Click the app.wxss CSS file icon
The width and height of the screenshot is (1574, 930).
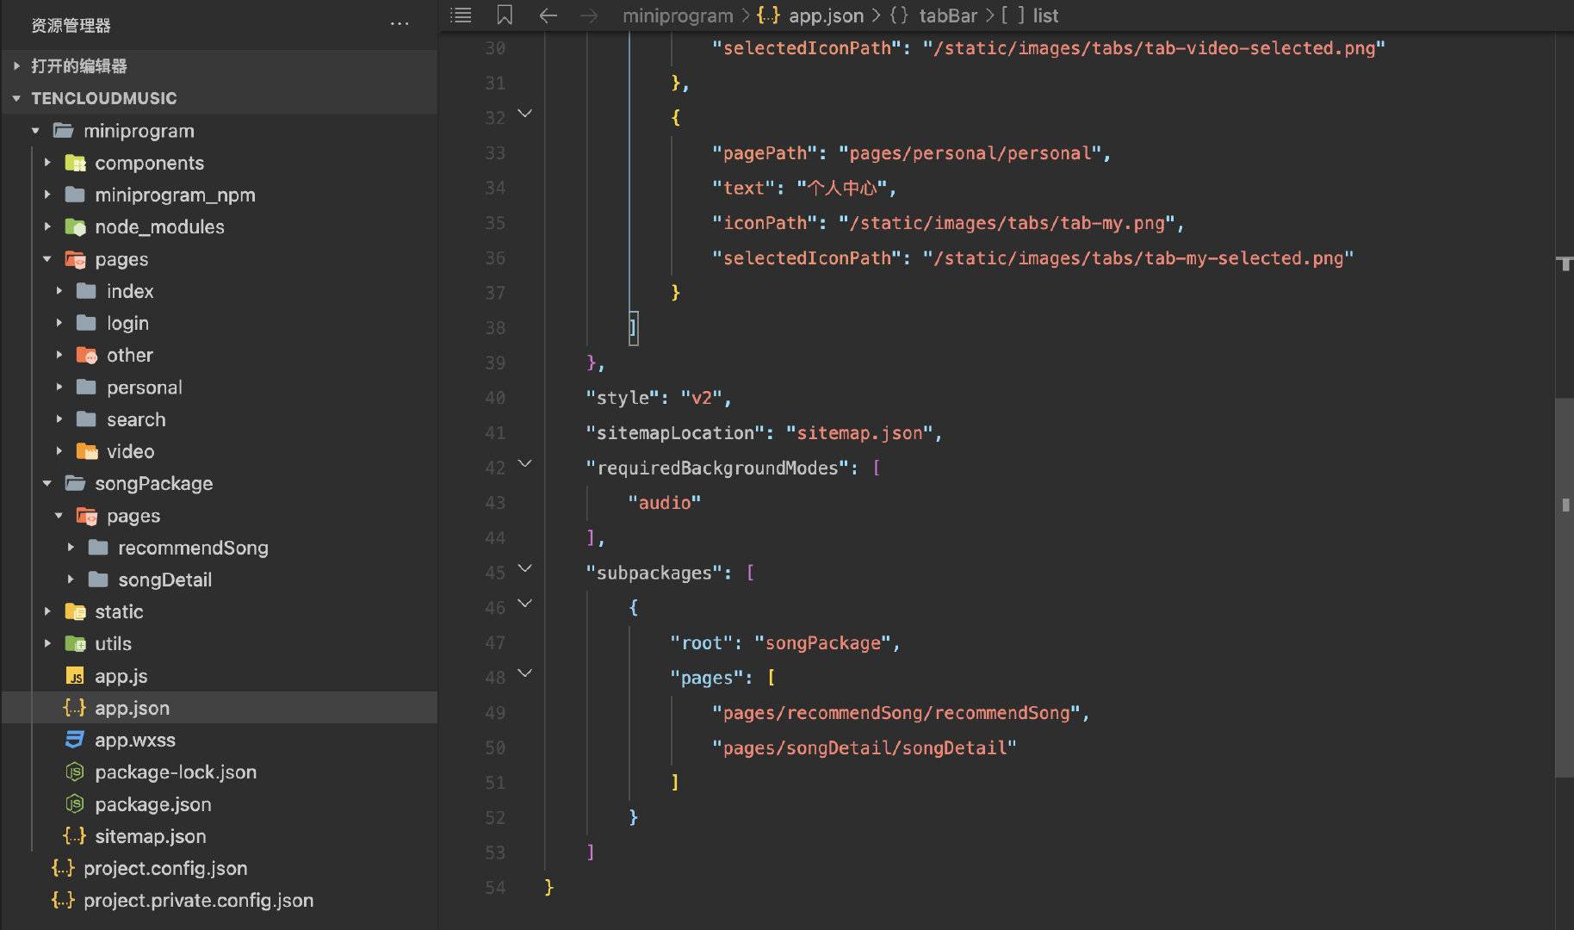(x=75, y=740)
